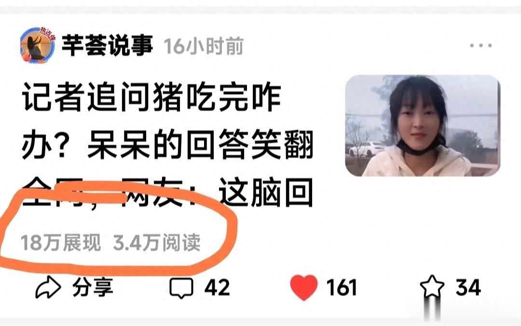This screenshot has height=326, width=521.
Task: Tap the comment count 42
Action: (217, 287)
